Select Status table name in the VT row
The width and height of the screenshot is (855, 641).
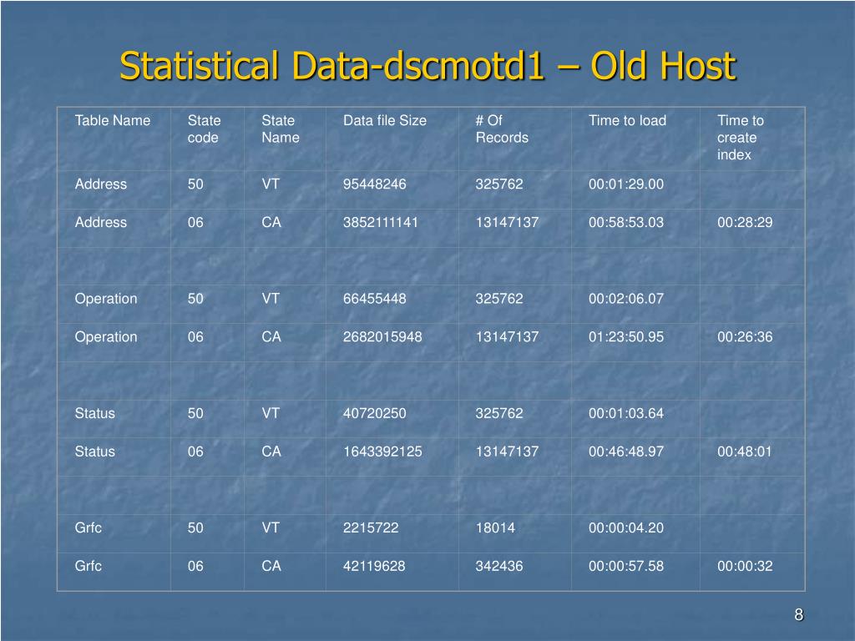[95, 413]
